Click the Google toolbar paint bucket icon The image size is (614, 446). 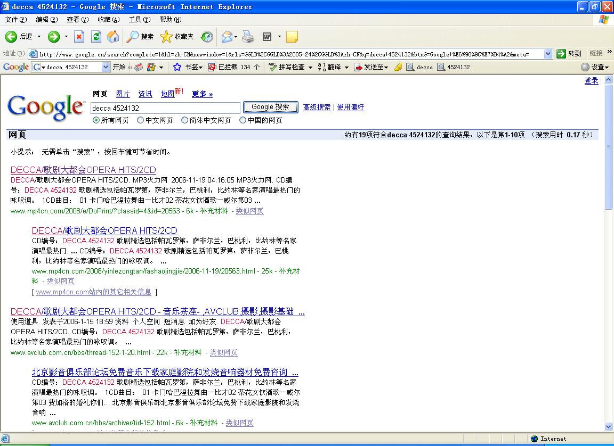click(151, 67)
